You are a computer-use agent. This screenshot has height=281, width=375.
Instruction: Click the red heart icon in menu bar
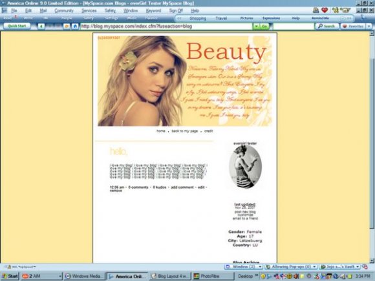[x=325, y=10]
